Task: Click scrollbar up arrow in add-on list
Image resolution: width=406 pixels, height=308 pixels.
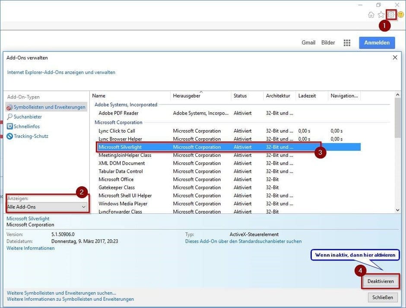Action: pos(398,95)
